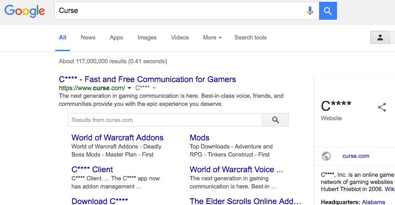Open gray arrow next to C**** label
This screenshot has width=395, height=205.
click(x=154, y=88)
